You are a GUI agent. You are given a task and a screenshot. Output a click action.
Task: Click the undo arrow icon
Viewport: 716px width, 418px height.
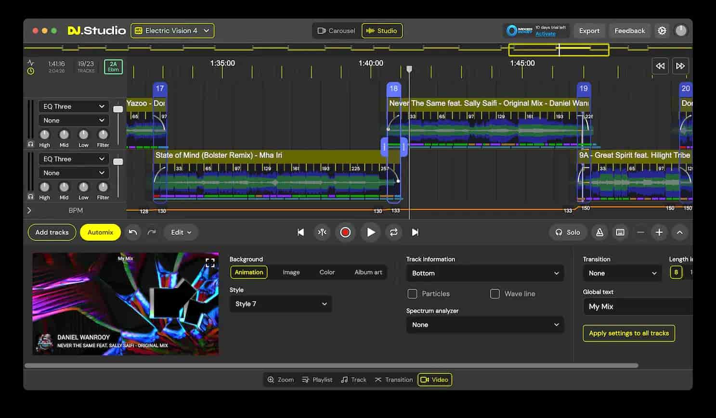133,232
